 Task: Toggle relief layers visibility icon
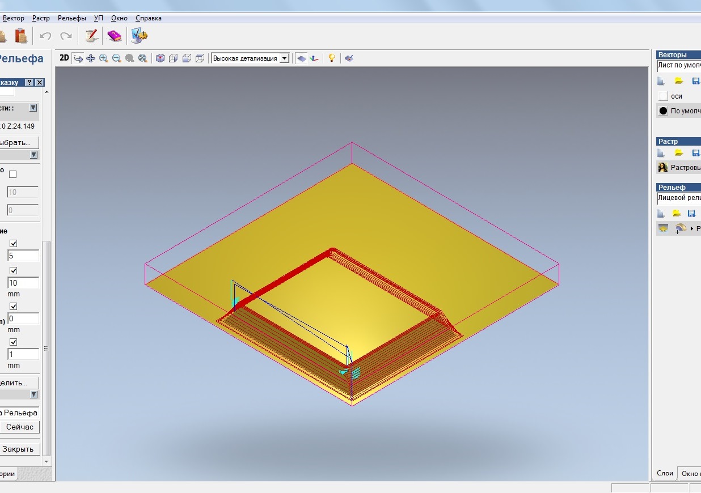[x=662, y=228]
